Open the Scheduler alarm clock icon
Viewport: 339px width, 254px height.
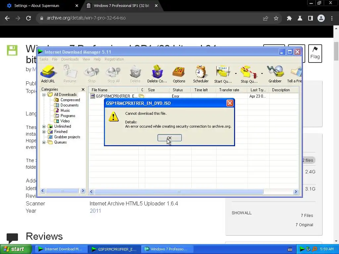pyautogui.click(x=201, y=74)
